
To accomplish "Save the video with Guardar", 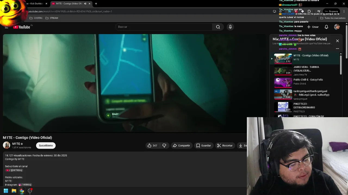I will [204, 145].
